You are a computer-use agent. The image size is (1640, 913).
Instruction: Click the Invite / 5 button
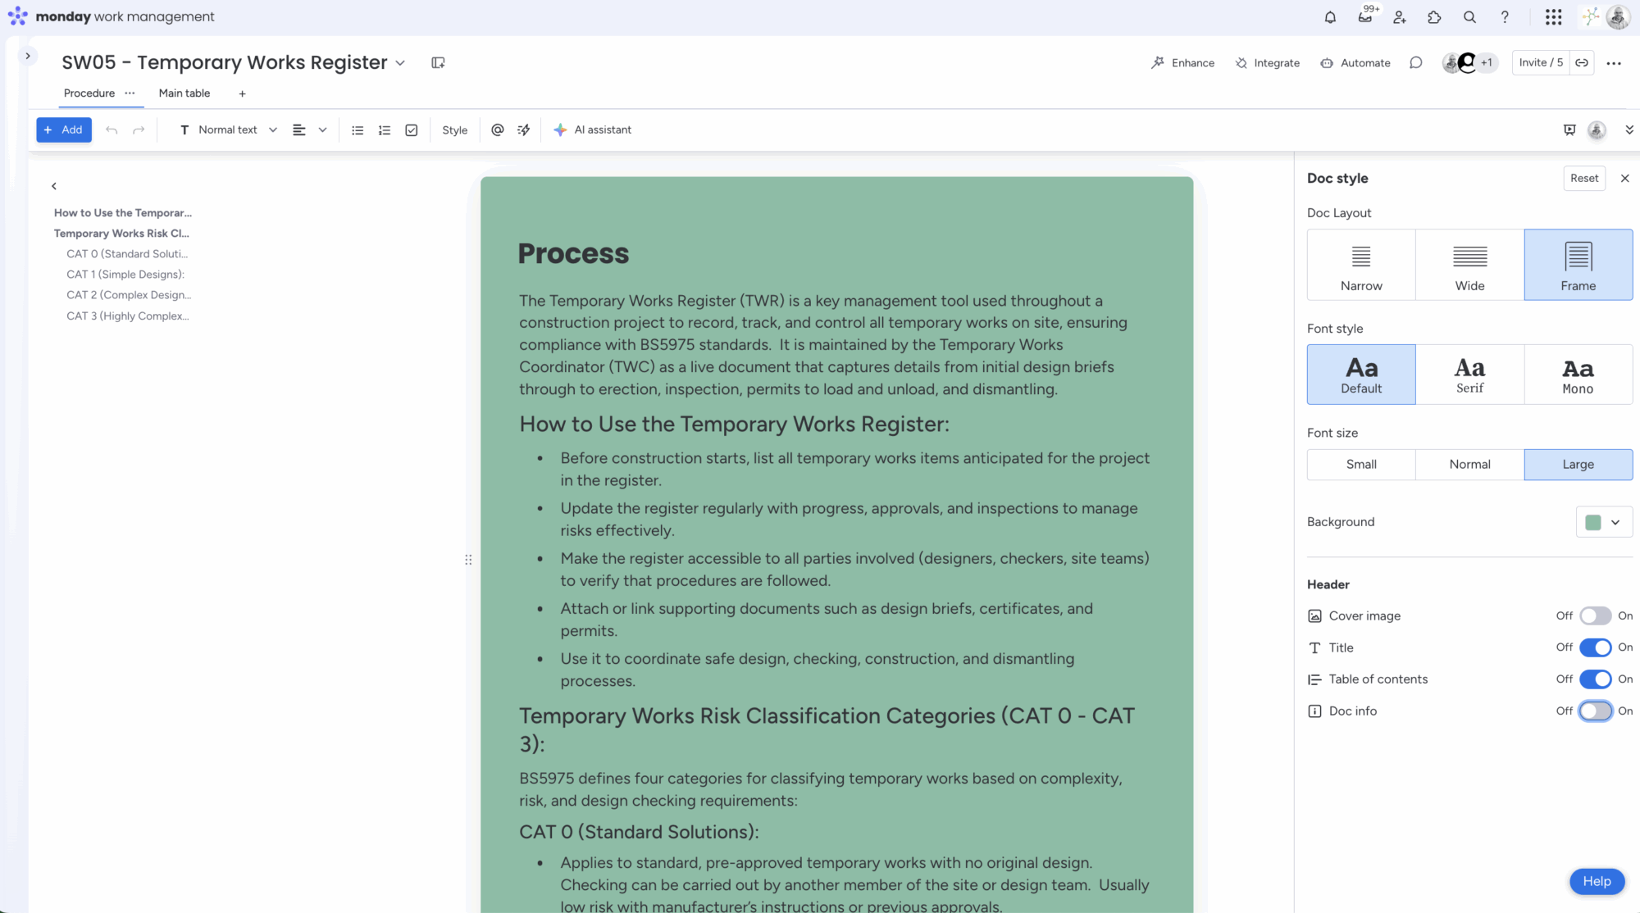pos(1541,63)
